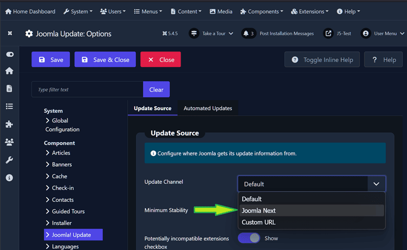This screenshot has width=407, height=250.
Task: Toggle potentially incompatible extensions Show switch
Action: (249, 238)
